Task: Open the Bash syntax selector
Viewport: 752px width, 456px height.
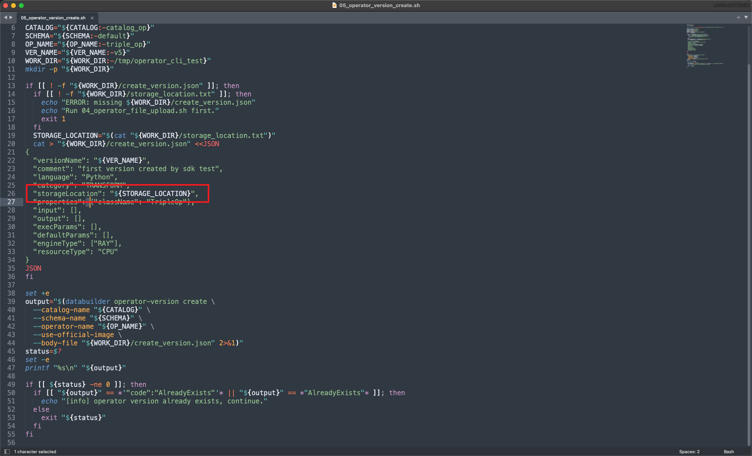Action: pos(729,452)
